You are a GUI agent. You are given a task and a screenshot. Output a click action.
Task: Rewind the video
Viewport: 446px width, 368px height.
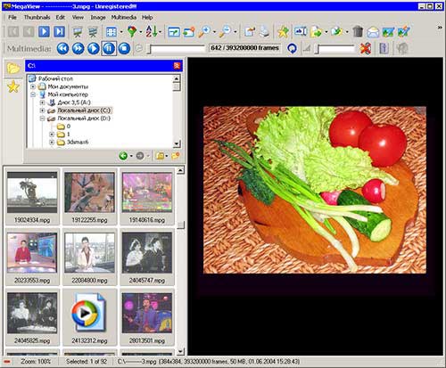tap(62, 48)
